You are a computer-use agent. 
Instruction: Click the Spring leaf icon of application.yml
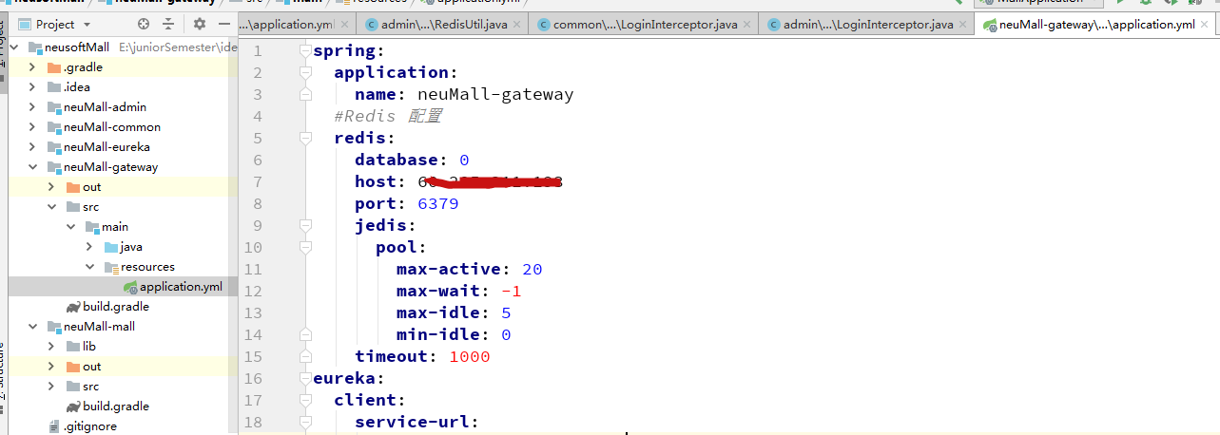point(130,287)
